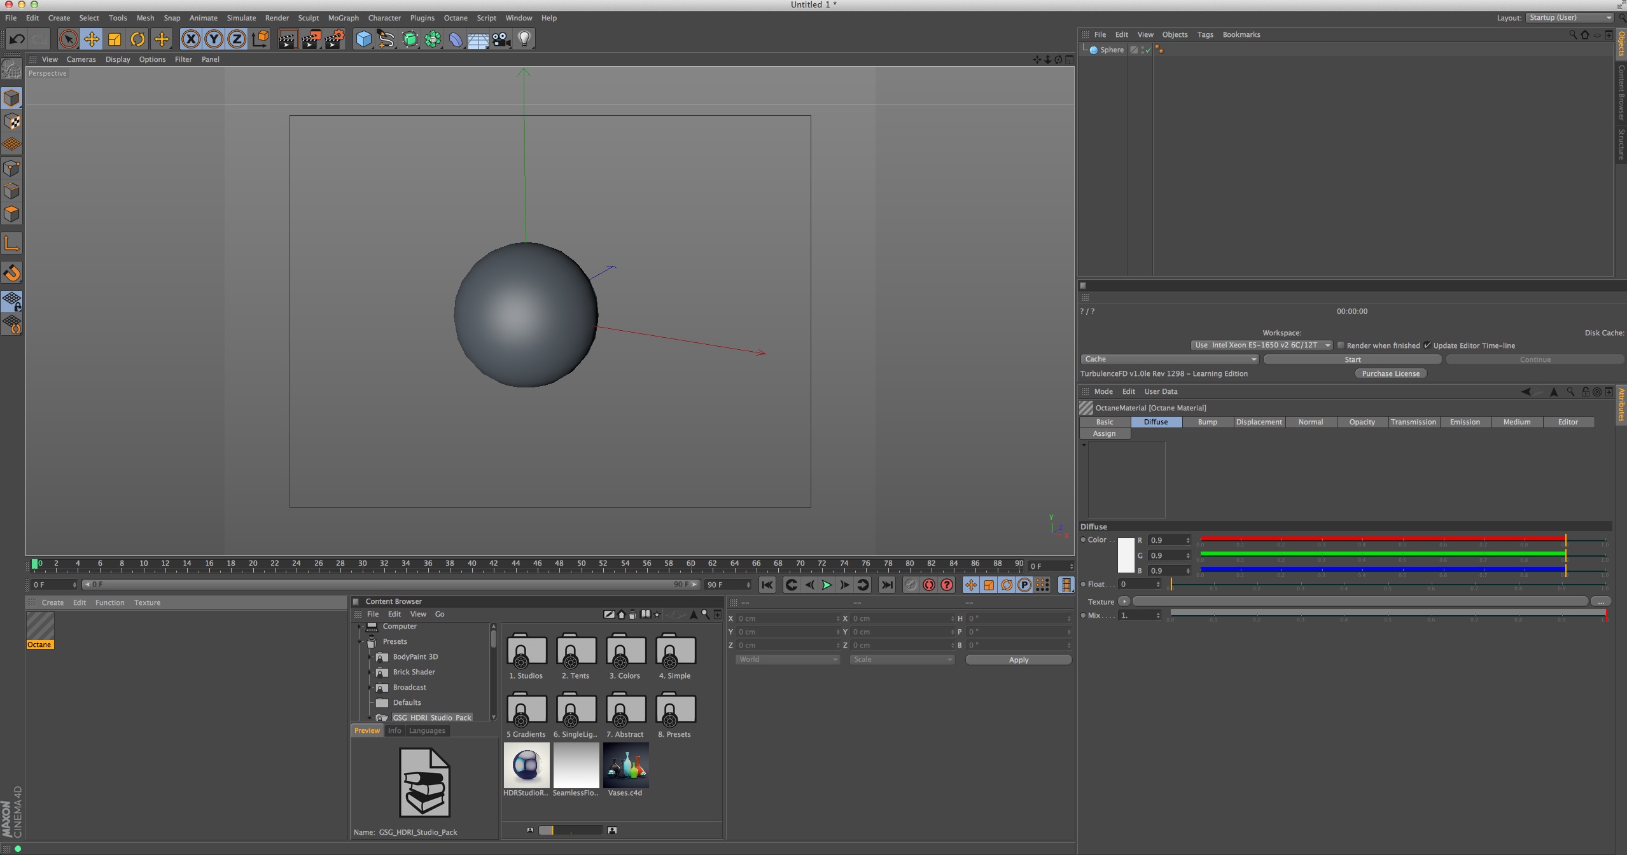Screen dimensions: 1627x855
Task: Select the Move tool in the toolbar
Action: coord(92,39)
